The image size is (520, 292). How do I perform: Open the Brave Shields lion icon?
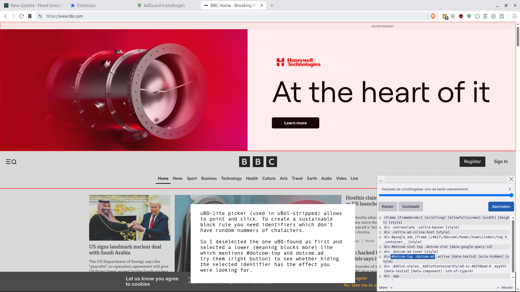[x=433, y=16]
